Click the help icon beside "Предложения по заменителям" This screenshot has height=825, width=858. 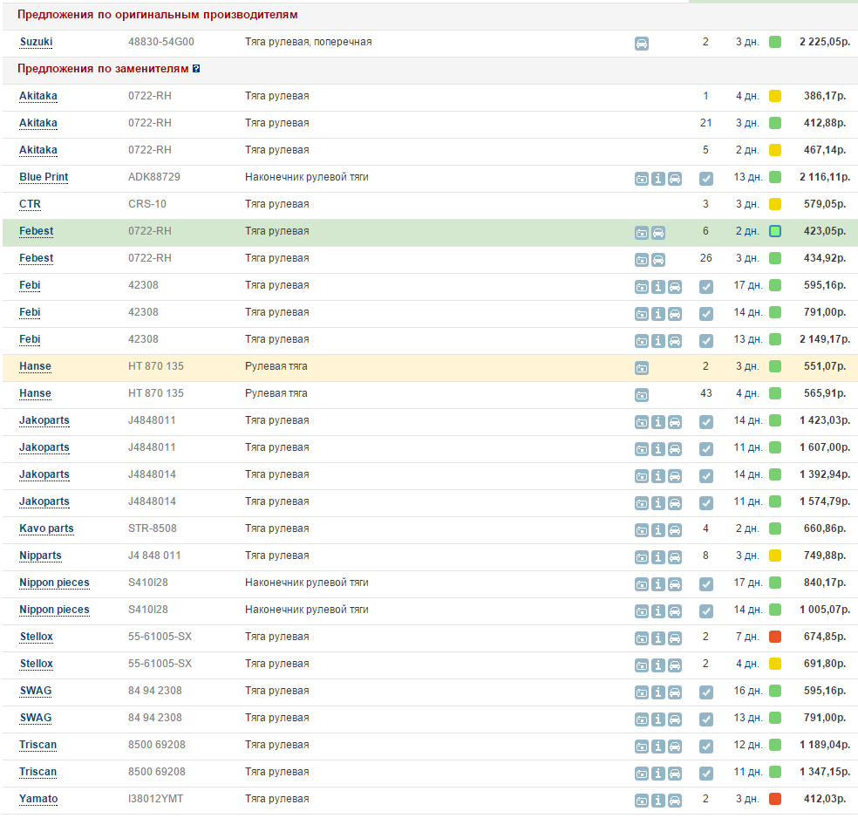click(x=196, y=69)
